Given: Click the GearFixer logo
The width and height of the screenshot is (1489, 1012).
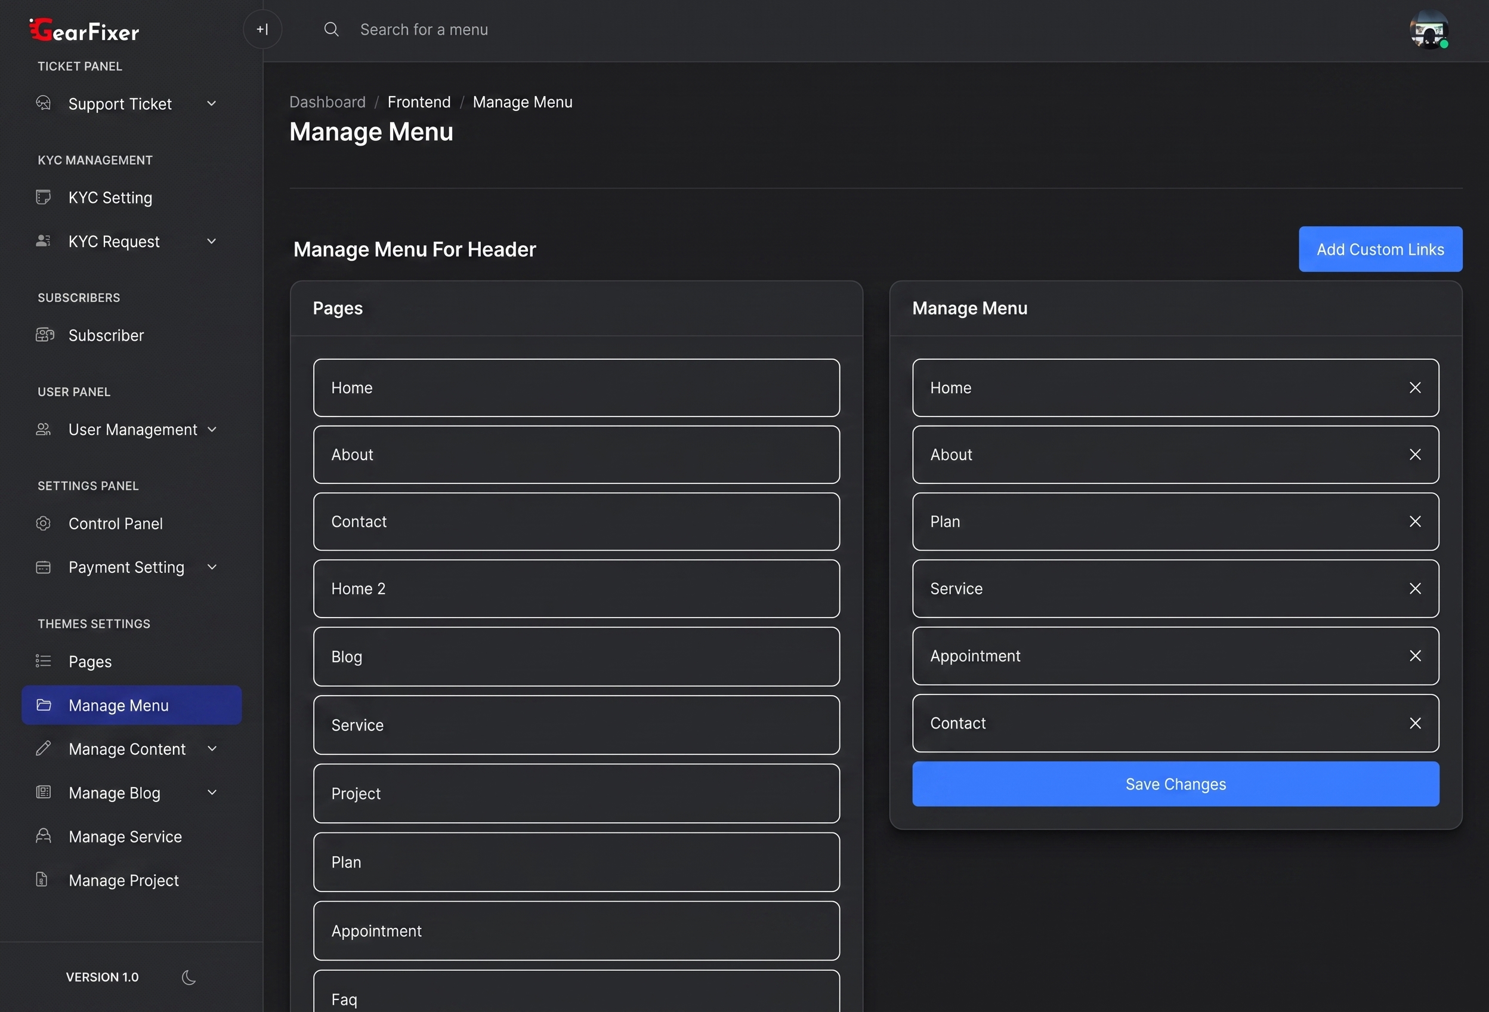Looking at the screenshot, I should (85, 29).
